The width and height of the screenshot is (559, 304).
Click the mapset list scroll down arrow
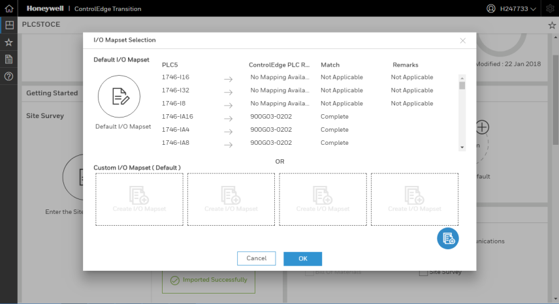[462, 147]
